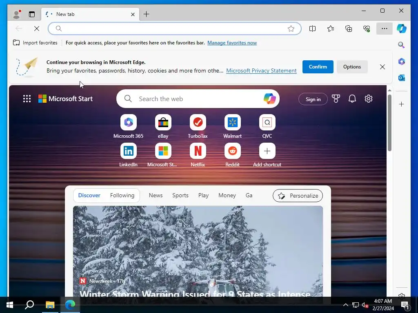418x313 pixels.
Task: Open LinkedIn shortcut
Action: point(129,155)
